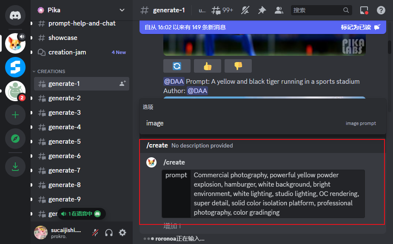
Task: Switch to the generate-5 channel
Action: [64, 142]
